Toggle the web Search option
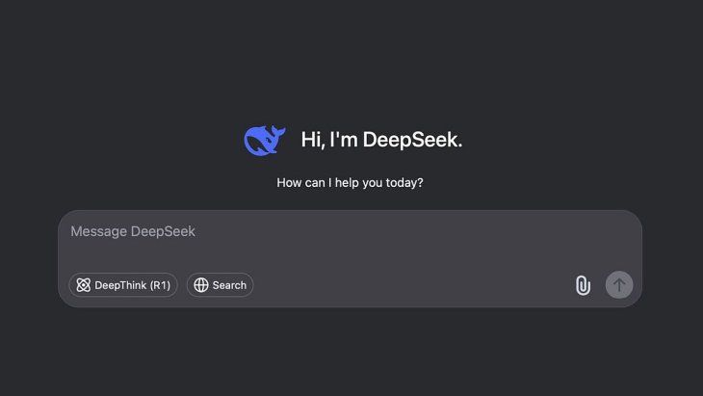 (221, 285)
